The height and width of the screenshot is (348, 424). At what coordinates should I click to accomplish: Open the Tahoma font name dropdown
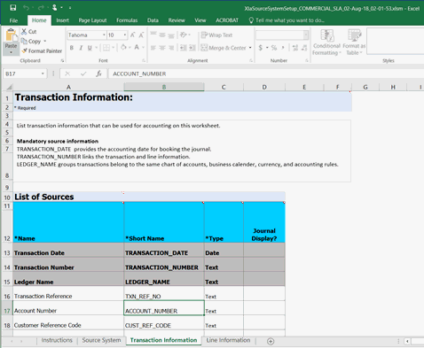[x=104, y=35]
